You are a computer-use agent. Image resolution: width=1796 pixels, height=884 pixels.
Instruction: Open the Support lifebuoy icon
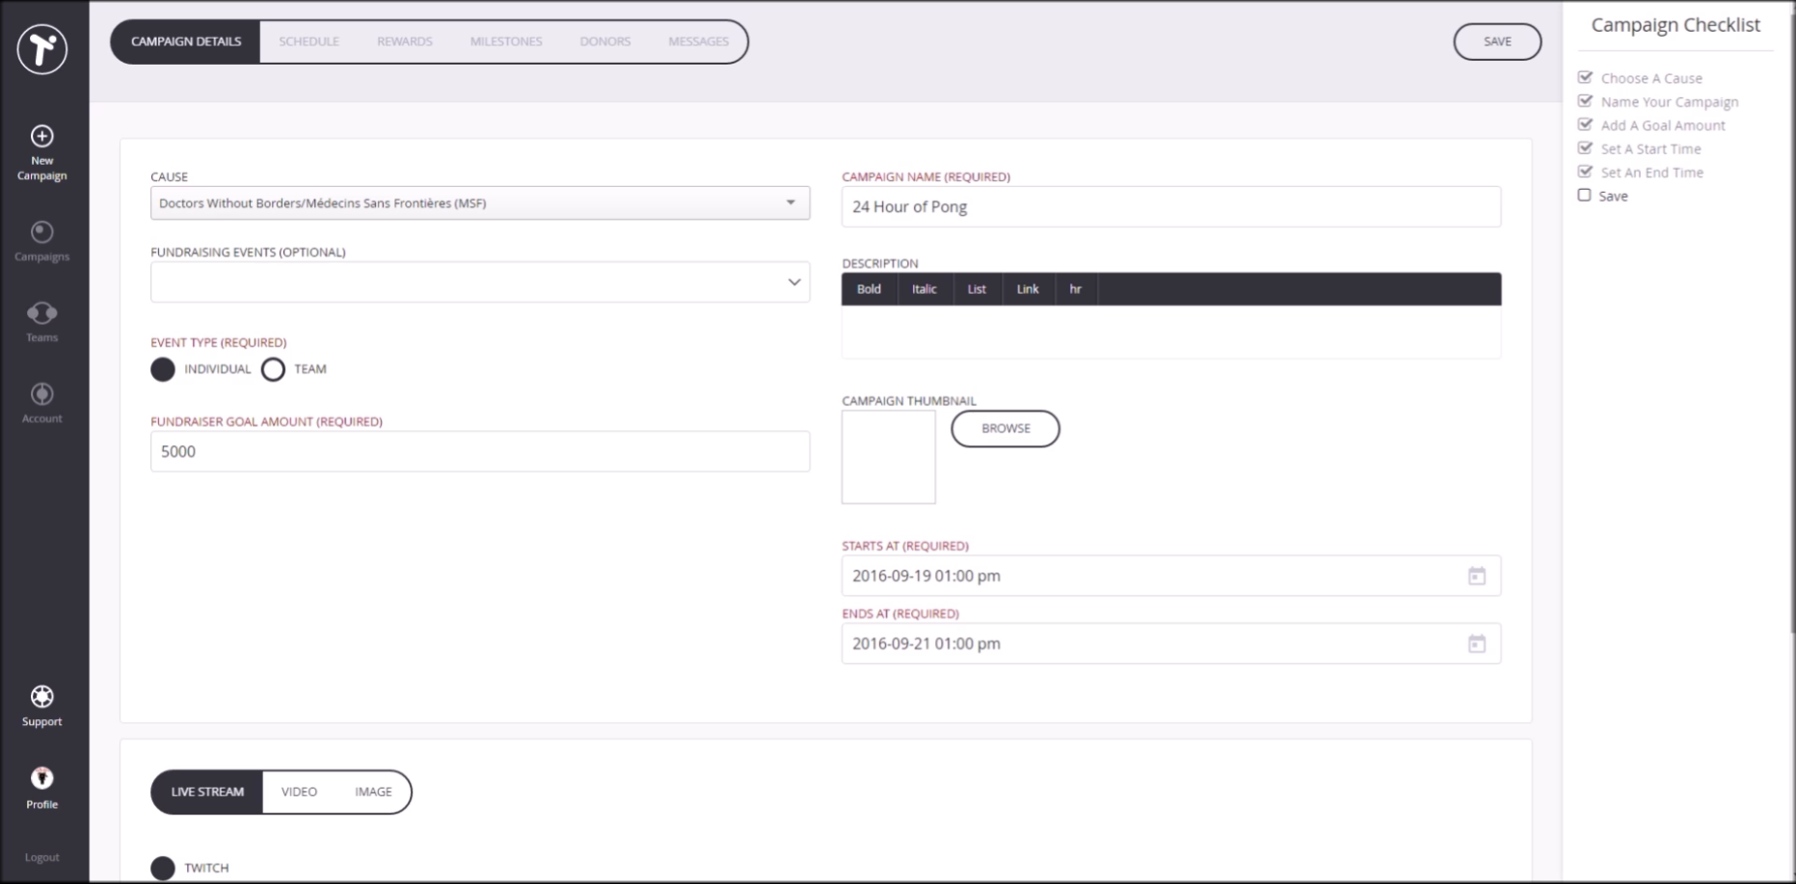[42, 697]
